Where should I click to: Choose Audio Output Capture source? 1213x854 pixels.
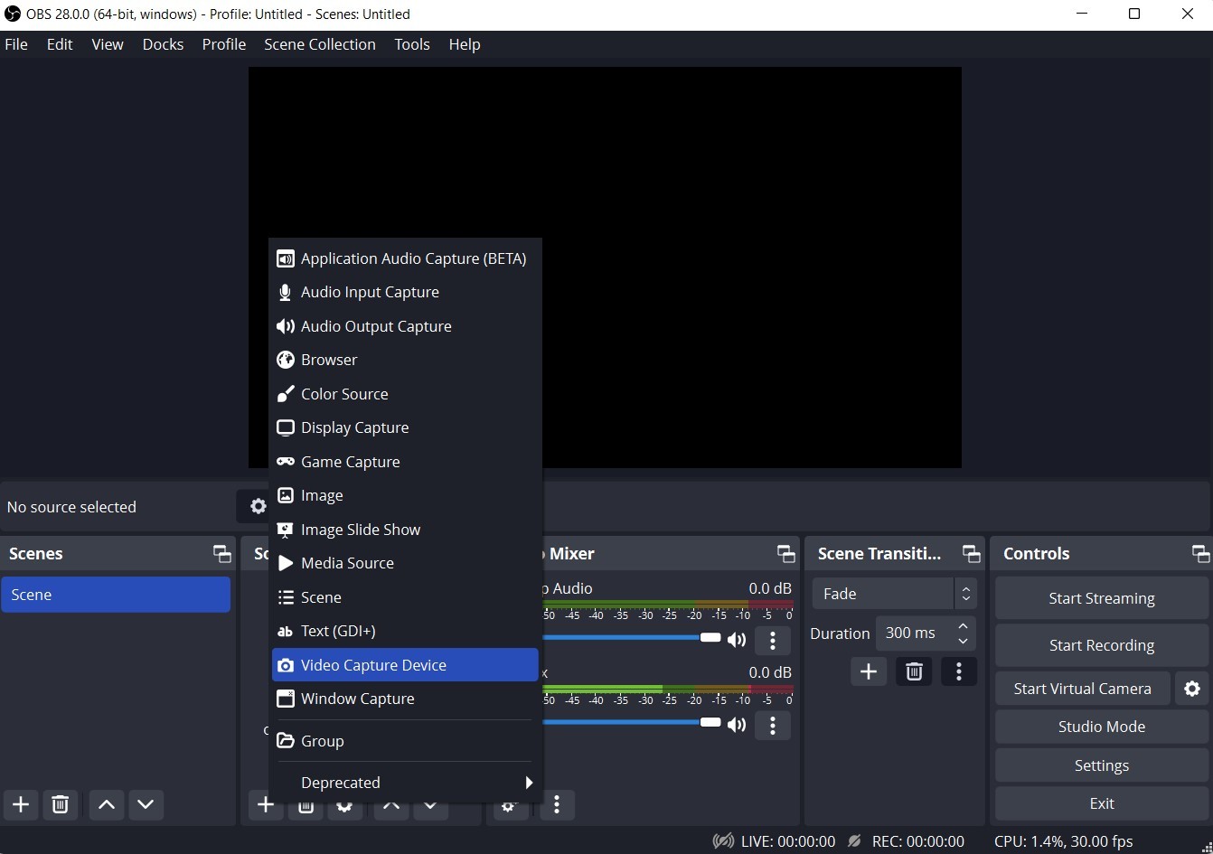405,326
